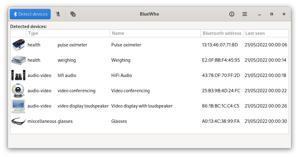Select the pulse oximeter device icon
299x157 pixels.
click(18, 45)
